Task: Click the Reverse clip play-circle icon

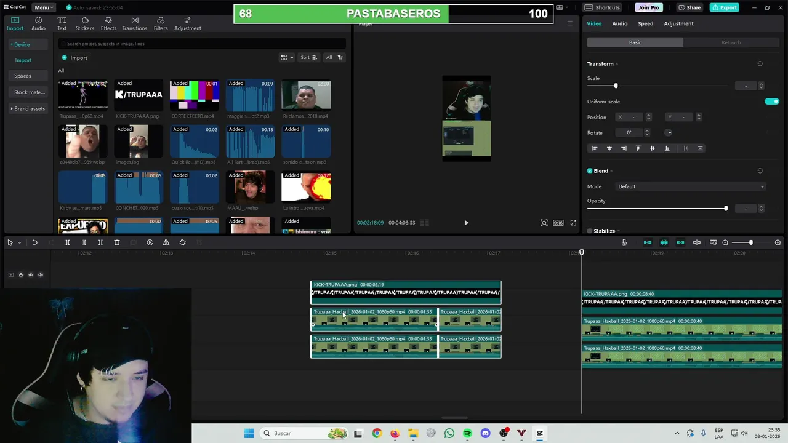Action: coord(150,242)
